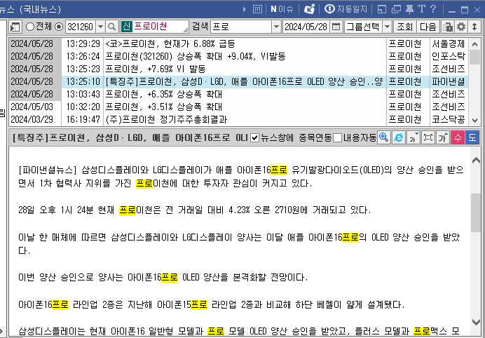The width and height of the screenshot is (485, 338).
Task: Click the duplicate window icon
Action: tap(396, 10)
